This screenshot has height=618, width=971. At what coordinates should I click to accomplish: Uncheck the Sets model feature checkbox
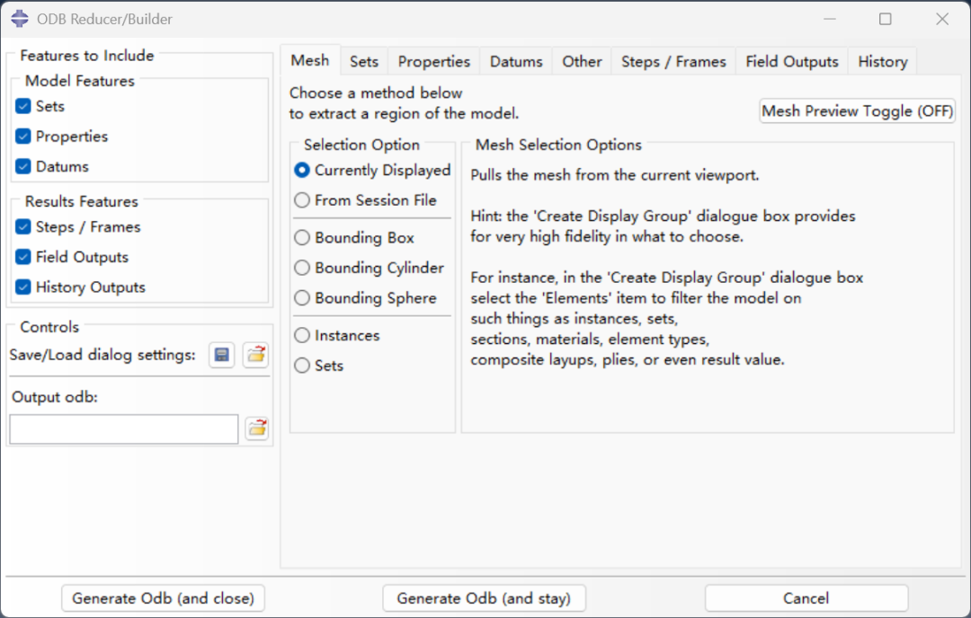(23, 107)
